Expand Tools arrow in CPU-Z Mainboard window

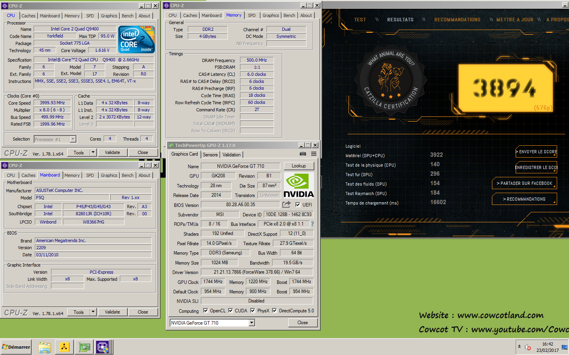coord(93,312)
